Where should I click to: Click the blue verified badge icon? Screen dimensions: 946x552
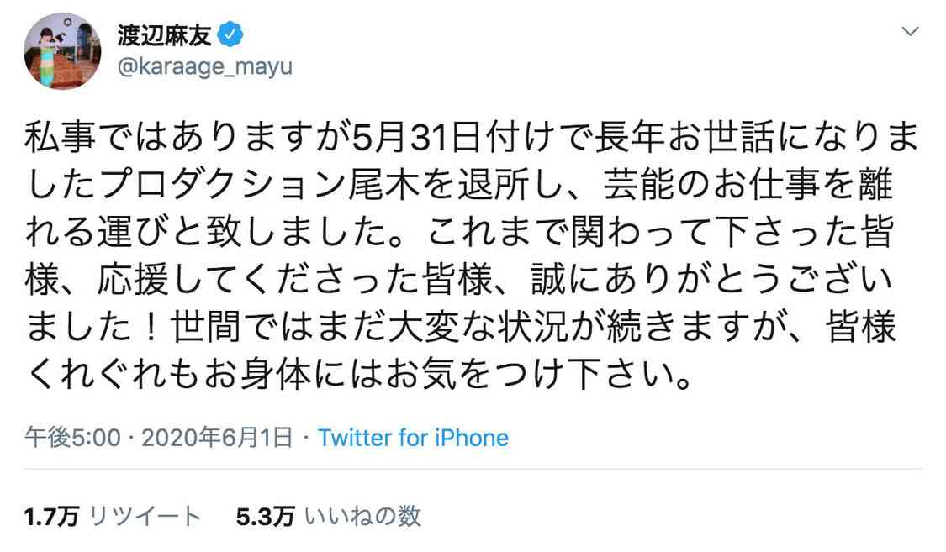point(230,35)
